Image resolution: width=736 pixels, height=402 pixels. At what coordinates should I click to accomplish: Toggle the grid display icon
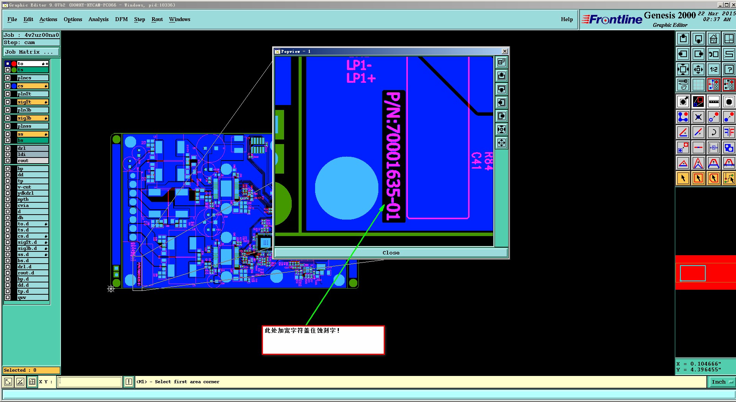(x=698, y=85)
